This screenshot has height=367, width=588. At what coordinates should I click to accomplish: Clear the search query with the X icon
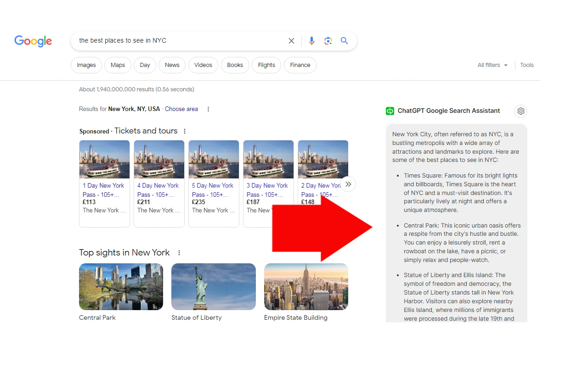click(x=291, y=41)
